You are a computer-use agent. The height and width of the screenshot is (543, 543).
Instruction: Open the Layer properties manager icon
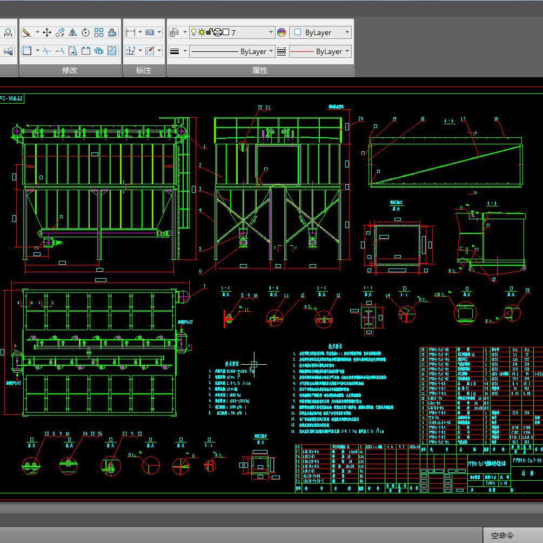(175, 32)
